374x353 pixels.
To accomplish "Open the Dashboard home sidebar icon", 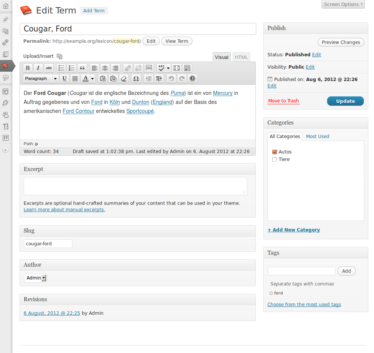I will [6, 6].
